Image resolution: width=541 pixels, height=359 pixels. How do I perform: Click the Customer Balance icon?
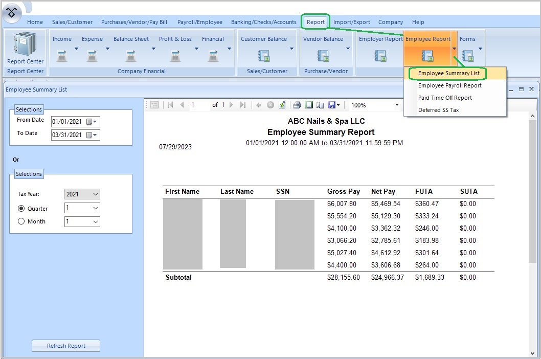pyautogui.click(x=264, y=55)
